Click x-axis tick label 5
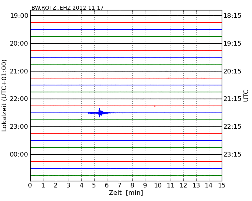 (x=94, y=185)
